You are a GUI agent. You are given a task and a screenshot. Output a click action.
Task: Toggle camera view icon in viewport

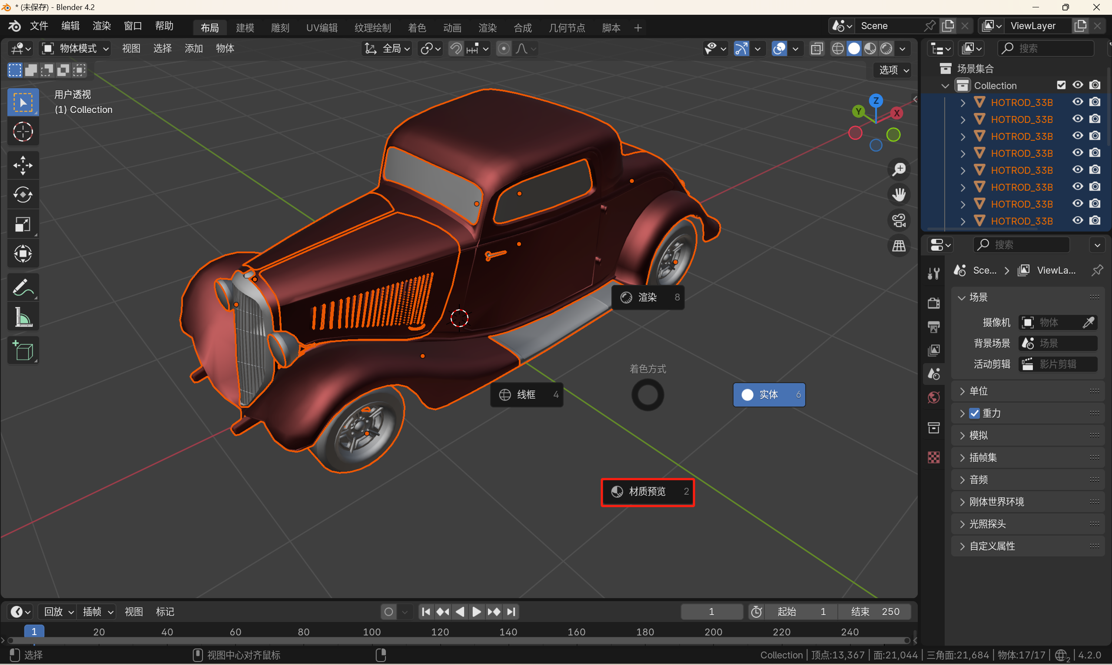point(899,221)
